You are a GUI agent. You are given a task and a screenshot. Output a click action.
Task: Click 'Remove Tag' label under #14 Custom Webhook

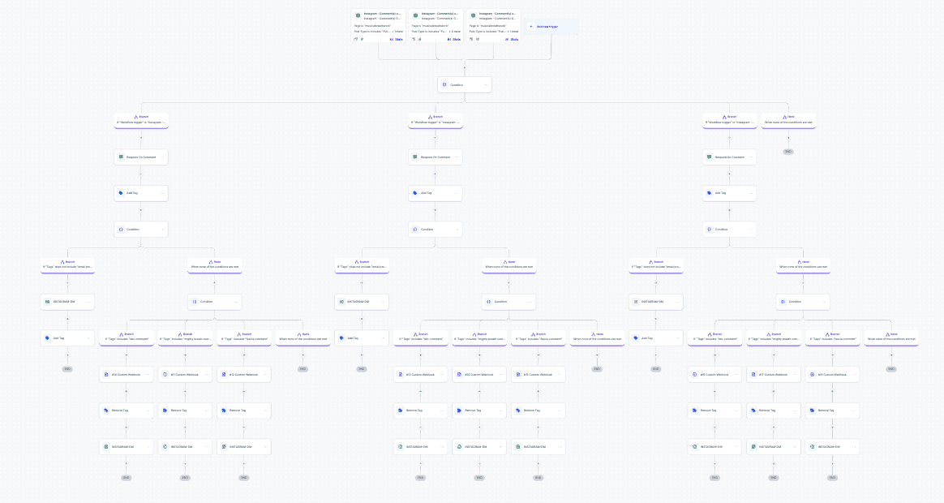[473, 411]
